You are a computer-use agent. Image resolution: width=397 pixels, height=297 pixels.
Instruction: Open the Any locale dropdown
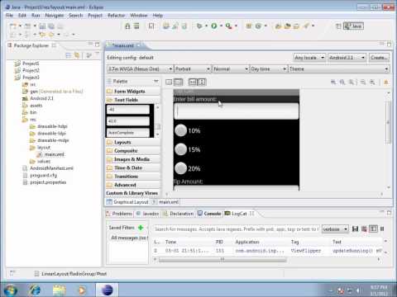(309, 58)
